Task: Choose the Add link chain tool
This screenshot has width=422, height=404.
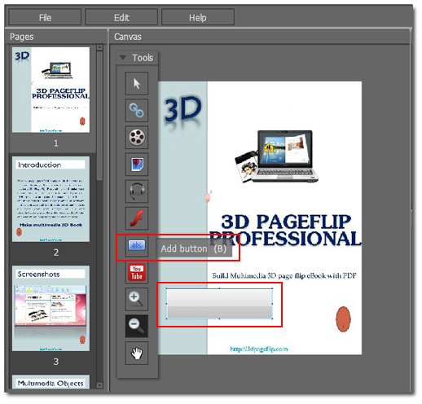Action: (137, 111)
